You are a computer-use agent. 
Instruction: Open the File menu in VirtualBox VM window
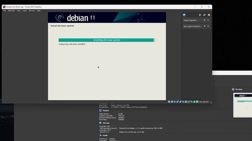click(4, 11)
